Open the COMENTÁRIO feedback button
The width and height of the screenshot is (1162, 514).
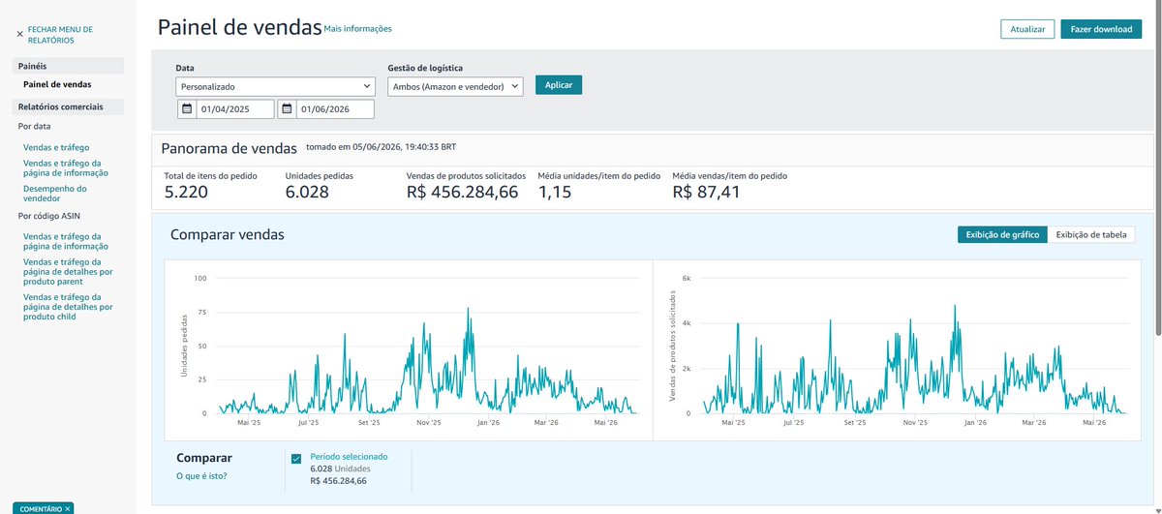click(x=41, y=508)
